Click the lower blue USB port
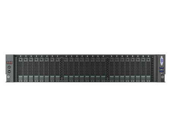The width and height of the screenshot is (171, 137). [161, 71]
